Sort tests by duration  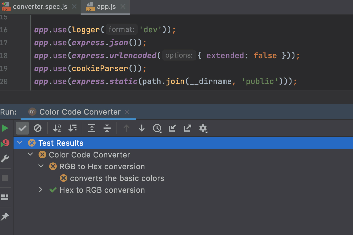click(x=73, y=128)
